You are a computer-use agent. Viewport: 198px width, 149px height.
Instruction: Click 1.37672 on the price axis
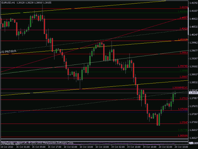194,106
